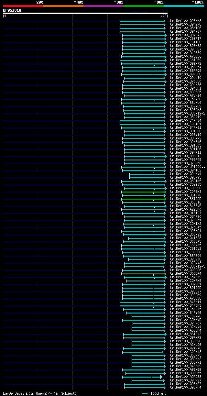Click the end position label 472
Viewport: 207px width, 396px height.
164,16
